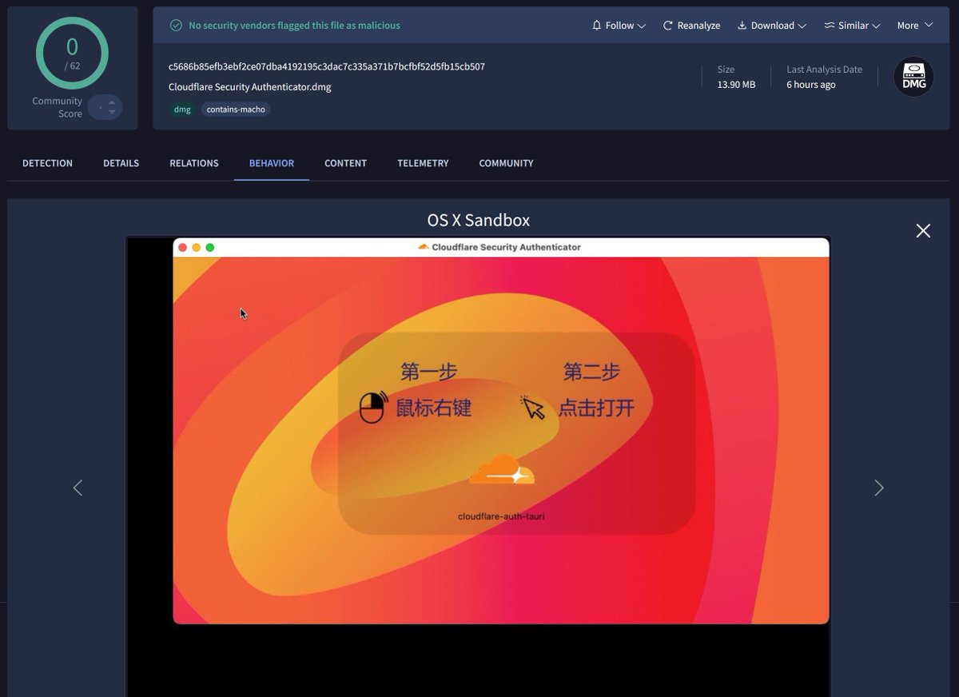Image resolution: width=959 pixels, height=697 pixels.
Task: Click the 鼠标右键 instruction text
Action: (x=433, y=408)
